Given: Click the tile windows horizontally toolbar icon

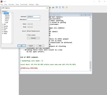Looking at the screenshot, I should [x=57, y=7].
